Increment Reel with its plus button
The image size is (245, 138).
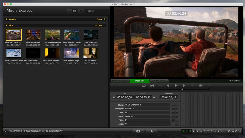coord(177,112)
